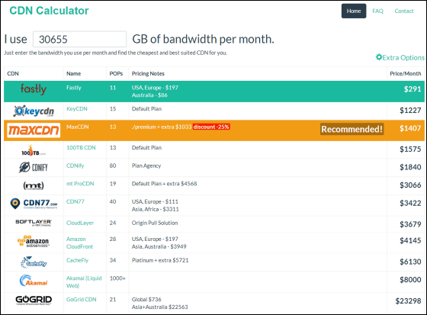Click the GoGrid logo
Screen dimensions: 427x315
[34, 300]
